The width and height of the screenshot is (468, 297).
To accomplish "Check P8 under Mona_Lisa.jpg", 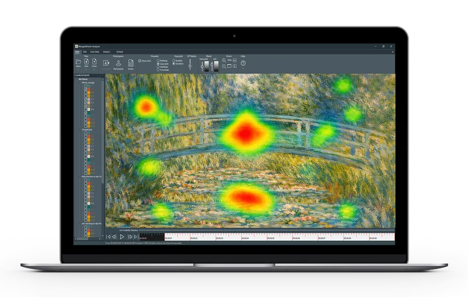I will pos(86,109).
